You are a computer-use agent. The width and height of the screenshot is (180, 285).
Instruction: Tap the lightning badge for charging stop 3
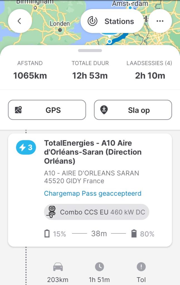[x=26, y=148]
